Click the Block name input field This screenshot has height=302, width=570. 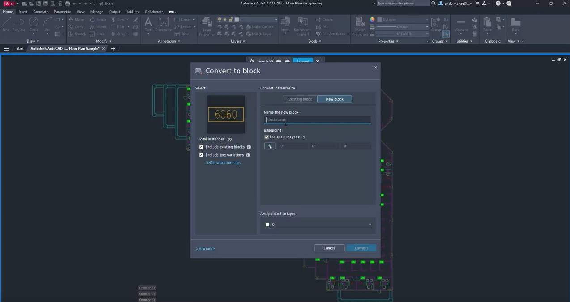tap(317, 119)
